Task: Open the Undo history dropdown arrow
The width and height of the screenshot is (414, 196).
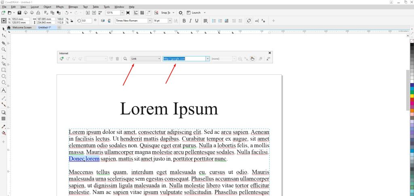Action: [x=71, y=13]
